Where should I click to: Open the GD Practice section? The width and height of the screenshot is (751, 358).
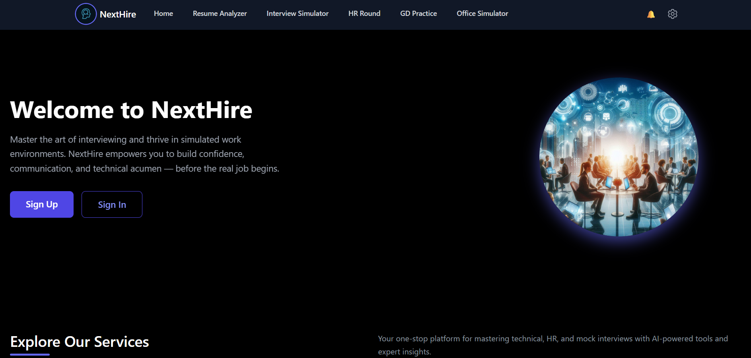click(418, 14)
